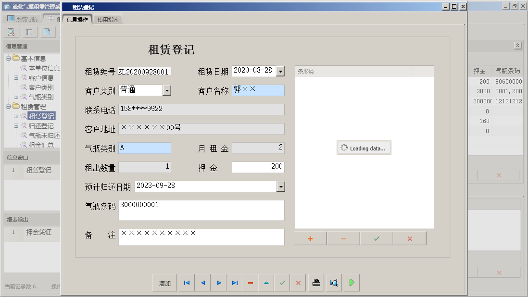Go to the next record
Image resolution: width=528 pixels, height=297 pixels.
click(x=219, y=283)
